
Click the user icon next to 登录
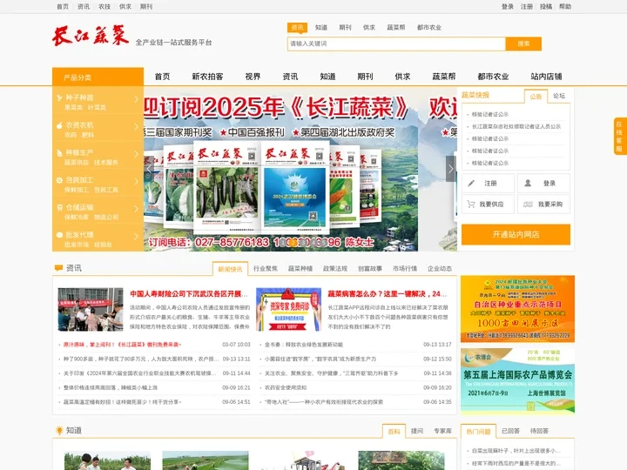click(x=528, y=183)
